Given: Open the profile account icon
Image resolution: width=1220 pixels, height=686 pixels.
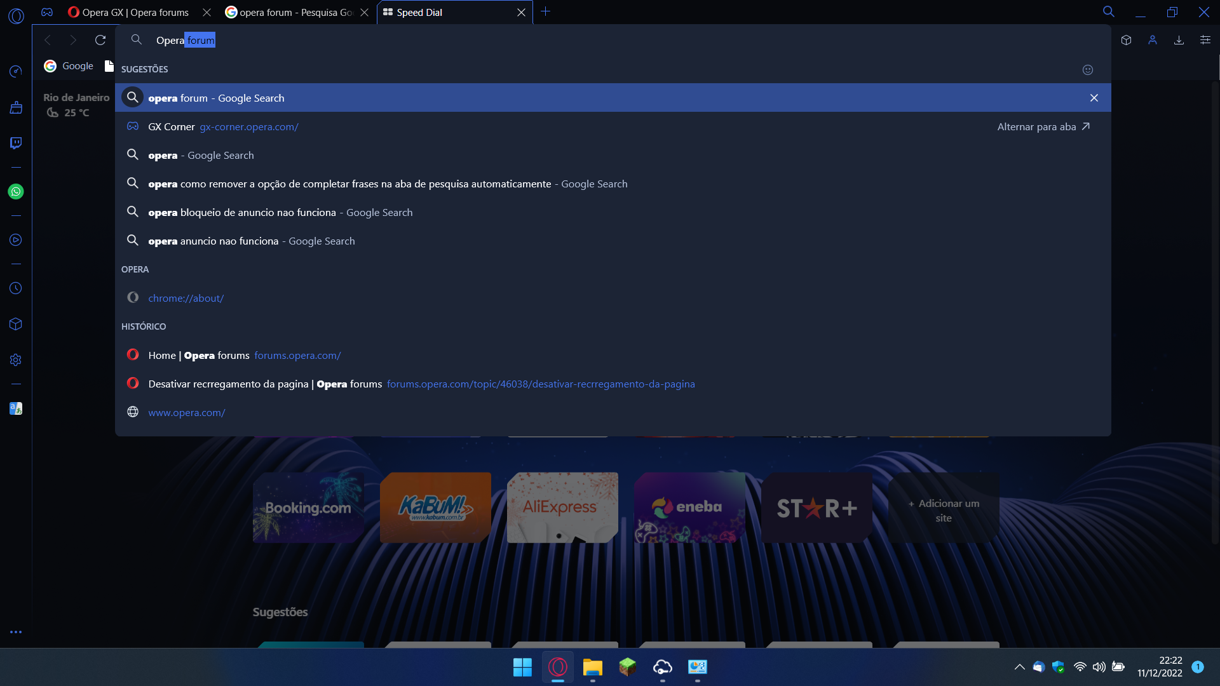Looking at the screenshot, I should click(1153, 40).
